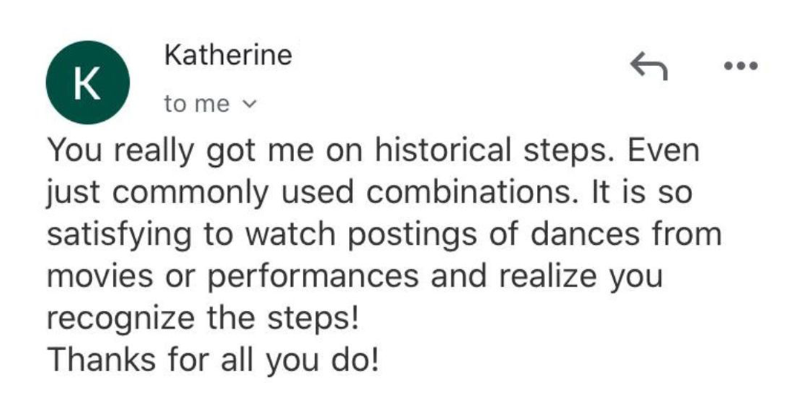This screenshot has width=802, height=411.
Task: Click the green K sender avatar
Action: (88, 83)
